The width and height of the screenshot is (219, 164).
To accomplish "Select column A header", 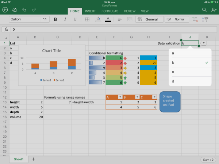I will tap(18, 37).
